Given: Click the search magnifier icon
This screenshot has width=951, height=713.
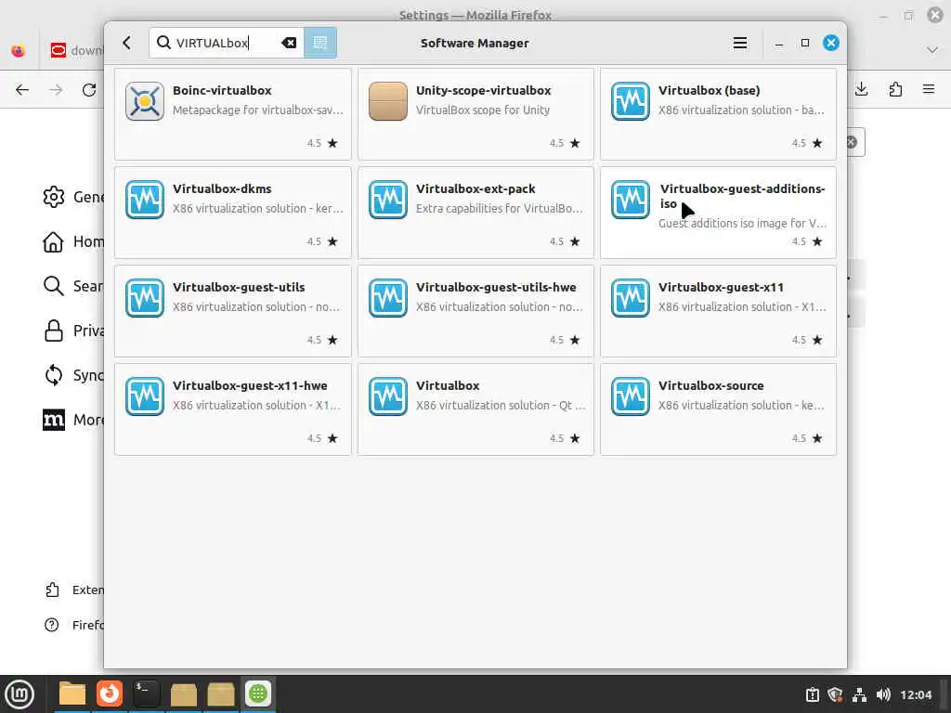Looking at the screenshot, I should coord(163,43).
